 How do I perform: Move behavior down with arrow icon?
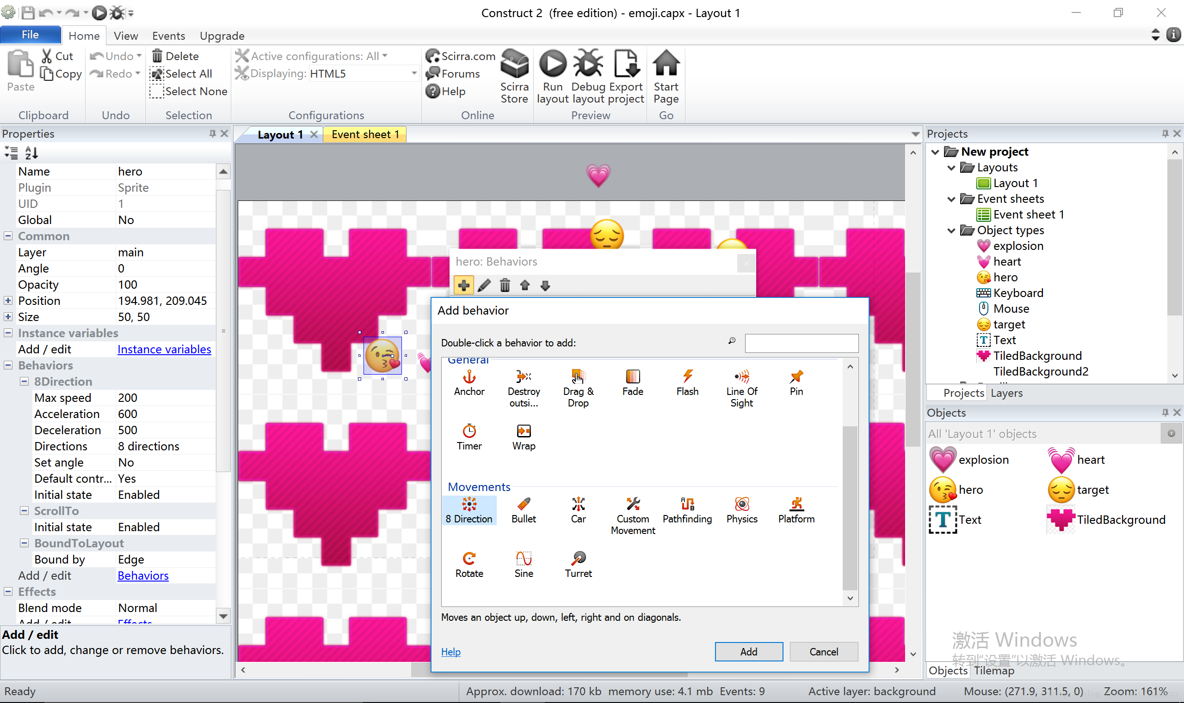coord(545,285)
